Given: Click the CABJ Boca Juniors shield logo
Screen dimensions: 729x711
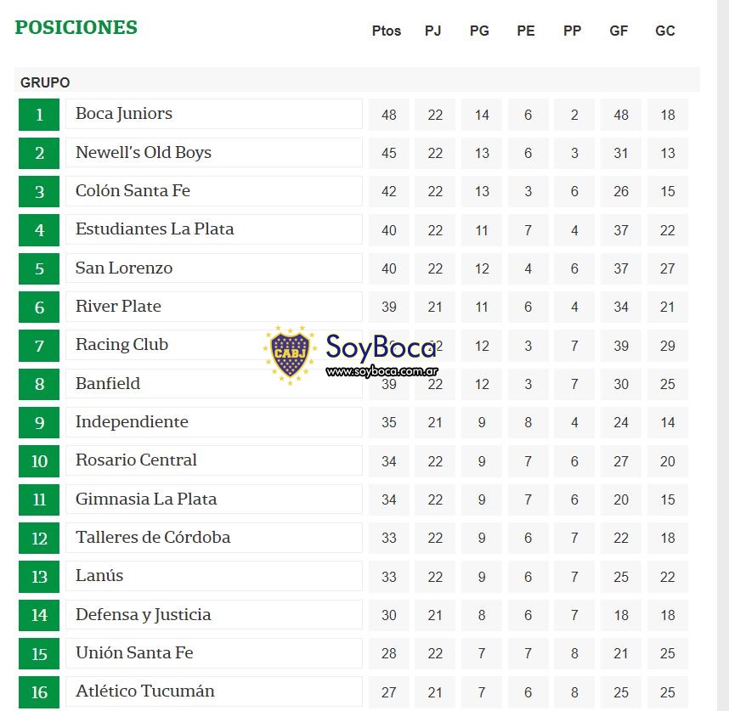Looking at the screenshot, I should coord(290,355).
